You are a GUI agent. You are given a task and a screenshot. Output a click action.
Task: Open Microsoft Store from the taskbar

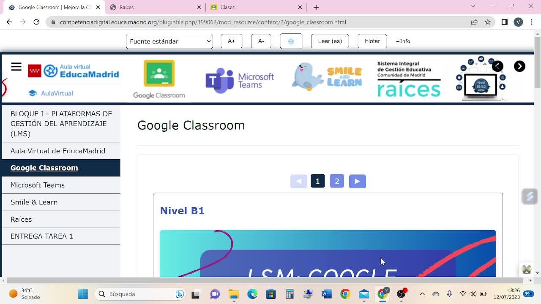pos(271,294)
